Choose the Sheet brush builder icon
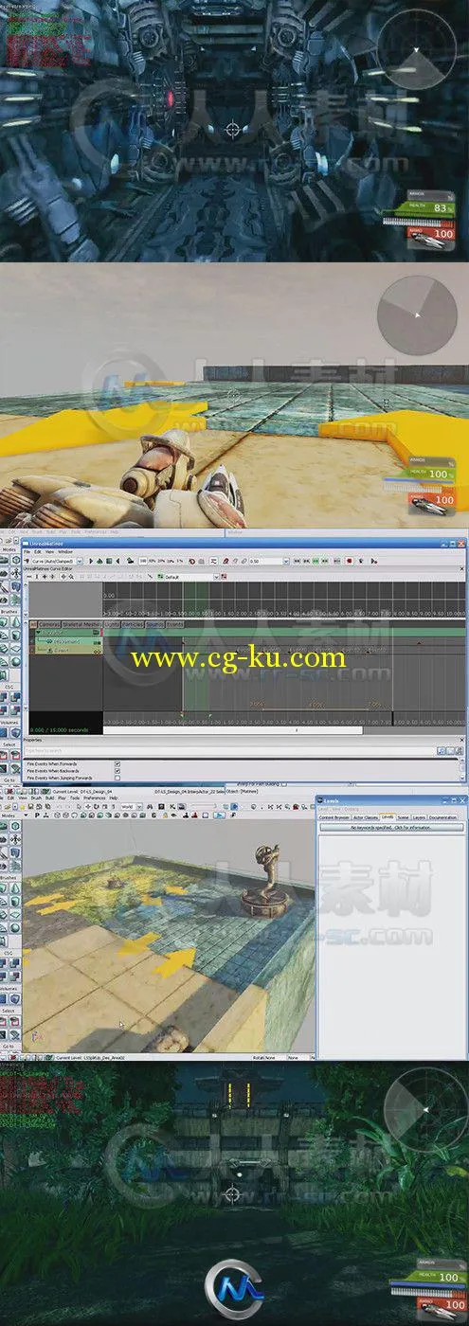This screenshot has height=1326, width=469. pos(15,915)
